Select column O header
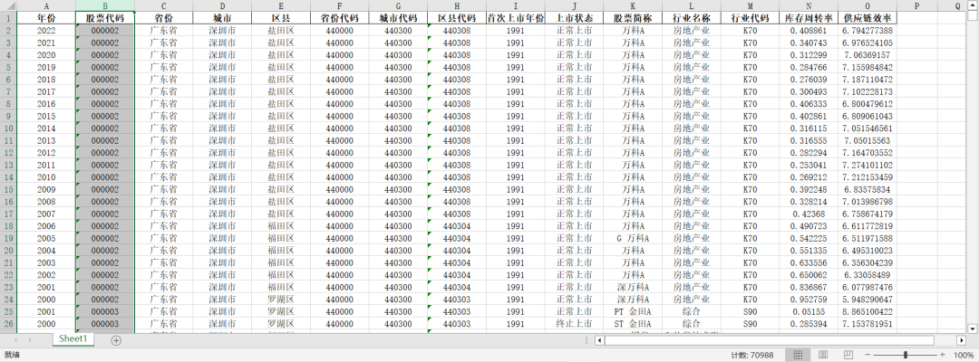The height and width of the screenshot is (362, 979). tap(868, 5)
